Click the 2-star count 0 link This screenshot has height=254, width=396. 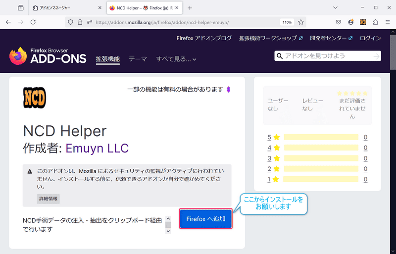click(365, 169)
